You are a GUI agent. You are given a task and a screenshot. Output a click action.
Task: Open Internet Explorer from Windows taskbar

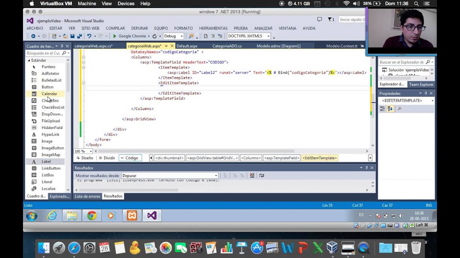coord(52,216)
